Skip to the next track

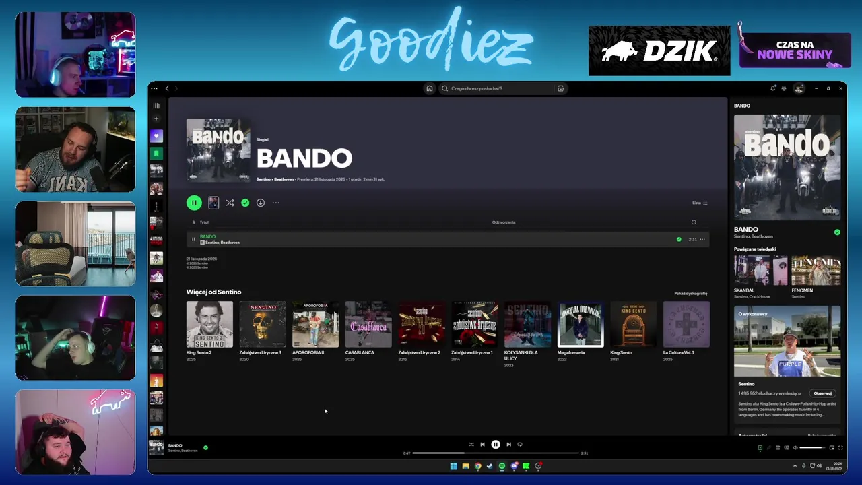[x=508, y=445]
